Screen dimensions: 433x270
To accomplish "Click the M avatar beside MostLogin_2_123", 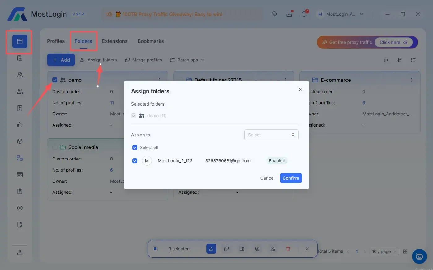I will pos(147,161).
